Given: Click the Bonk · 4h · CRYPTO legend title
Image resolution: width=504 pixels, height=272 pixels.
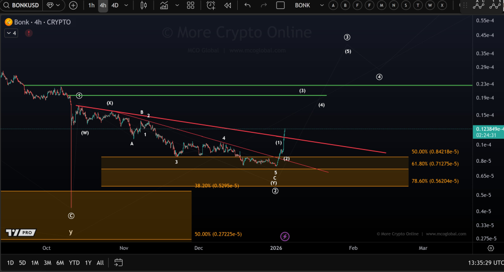Looking at the screenshot, I should coord(42,22).
